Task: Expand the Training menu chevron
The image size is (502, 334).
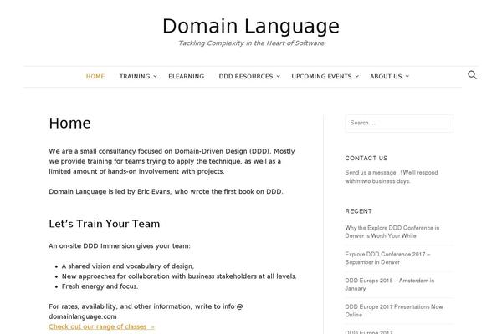Action: click(156, 76)
